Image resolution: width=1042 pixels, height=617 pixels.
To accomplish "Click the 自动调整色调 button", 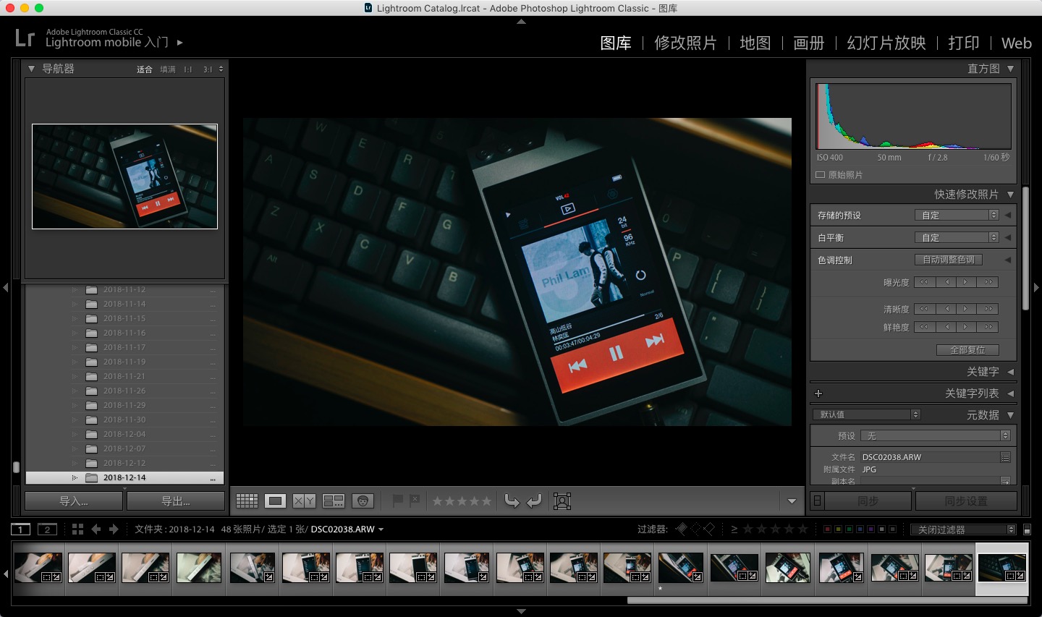I will point(948,260).
